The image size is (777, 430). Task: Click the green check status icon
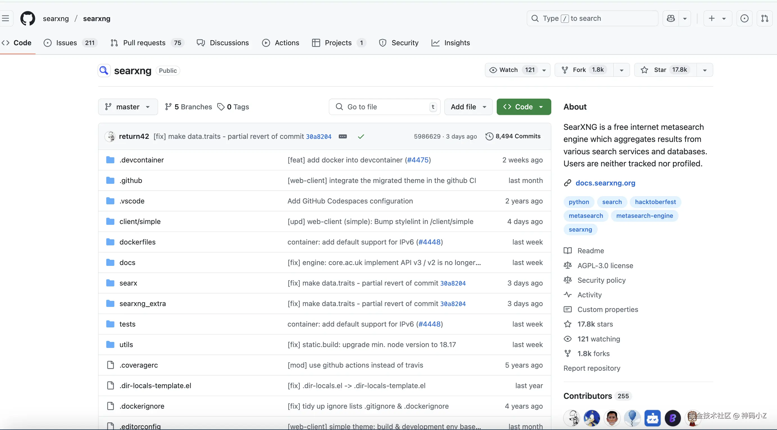pos(361,137)
